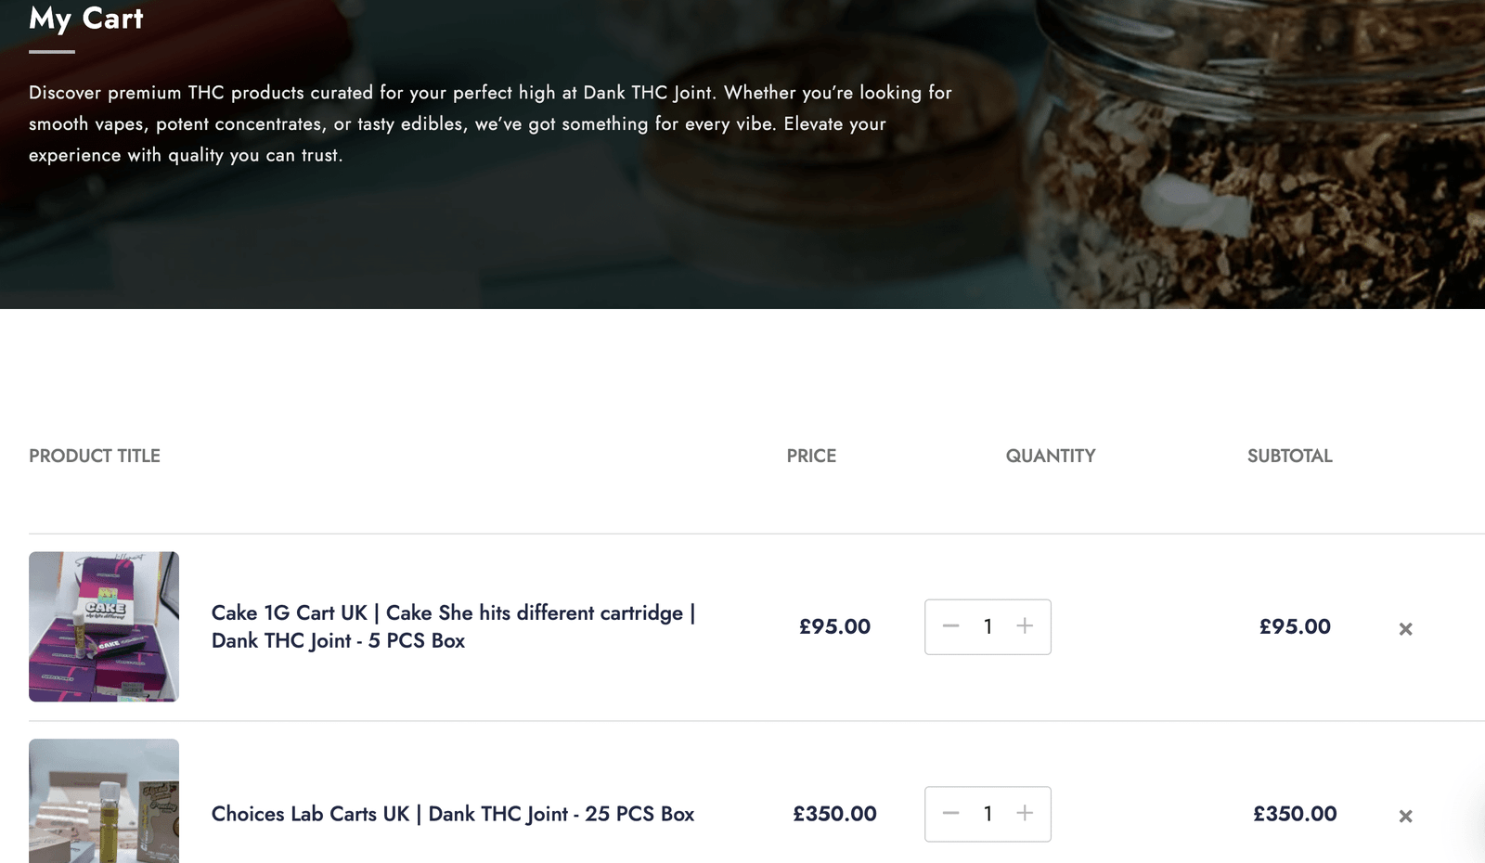Remove Choices Lab Carts from cart

tap(1405, 817)
